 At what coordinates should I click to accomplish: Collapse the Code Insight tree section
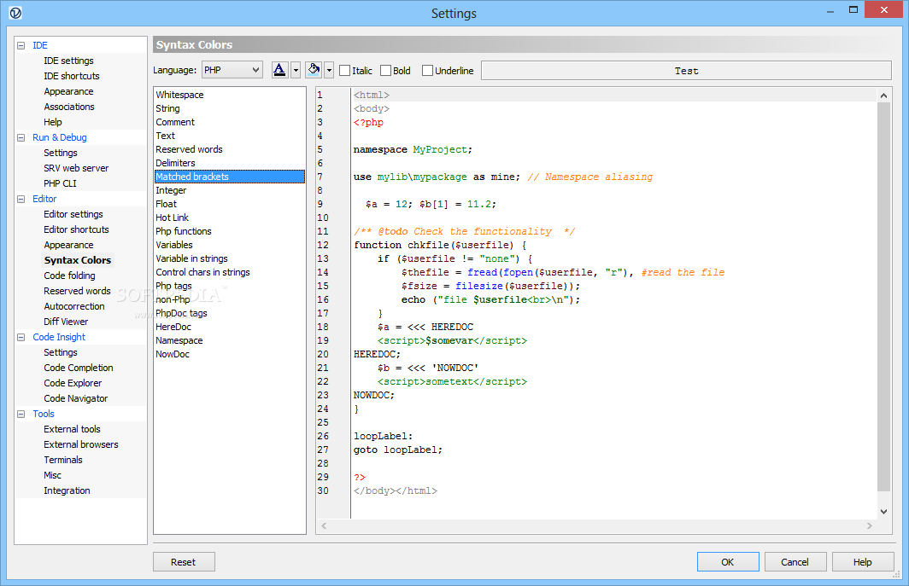pos(21,337)
